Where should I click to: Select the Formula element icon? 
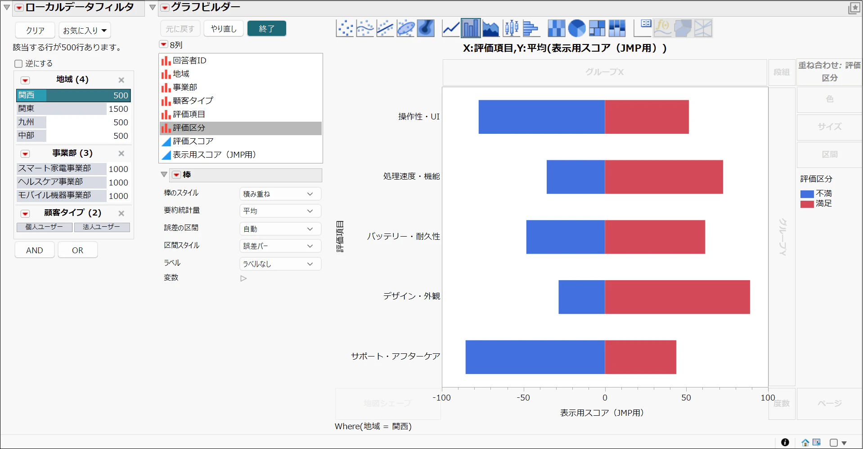(x=663, y=28)
